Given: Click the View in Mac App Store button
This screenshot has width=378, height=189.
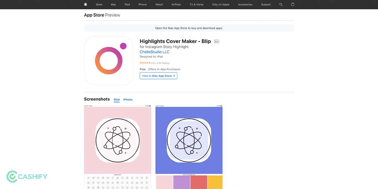Looking at the screenshot, I should tap(158, 76).
